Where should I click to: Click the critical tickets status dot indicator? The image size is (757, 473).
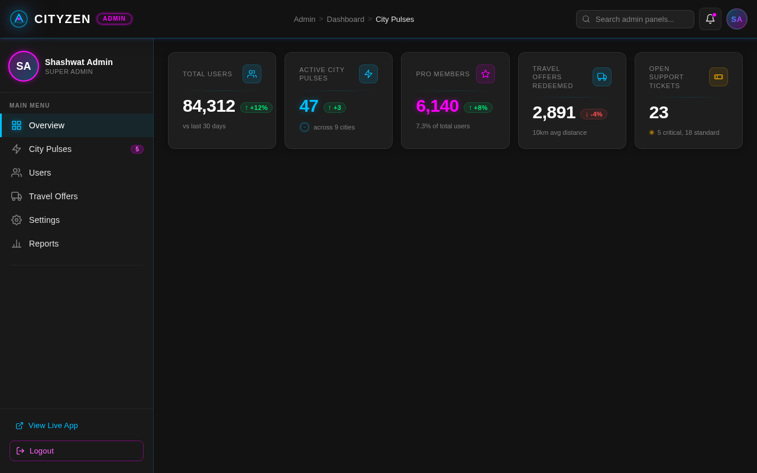click(x=652, y=132)
